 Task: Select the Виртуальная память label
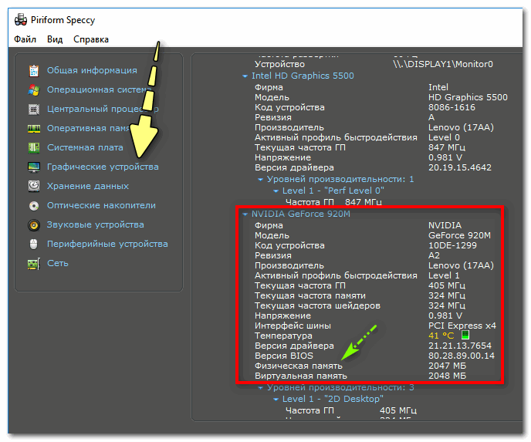(301, 376)
